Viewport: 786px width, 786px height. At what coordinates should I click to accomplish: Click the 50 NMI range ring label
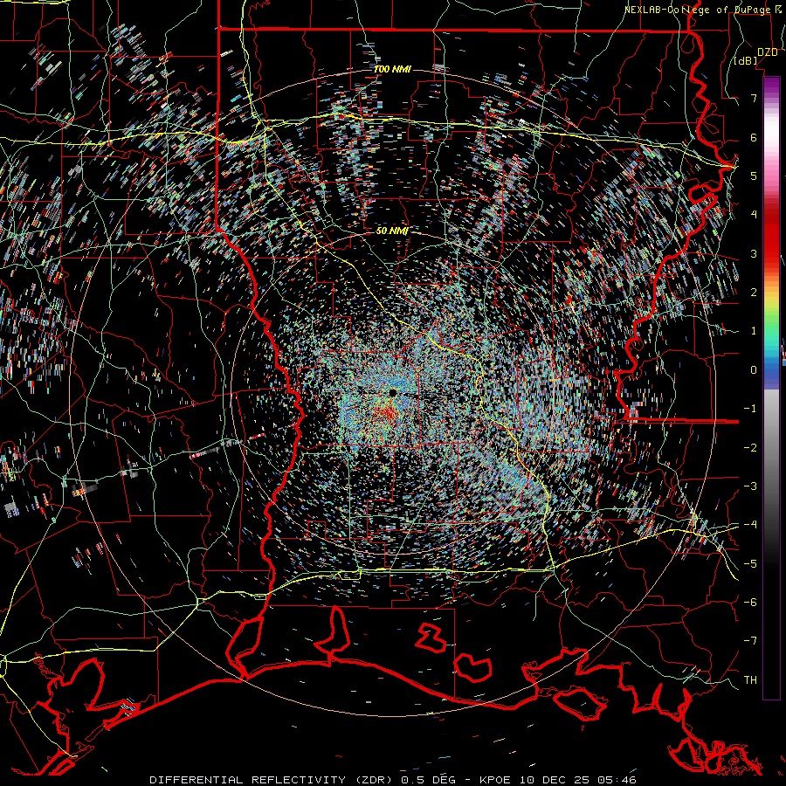[391, 231]
